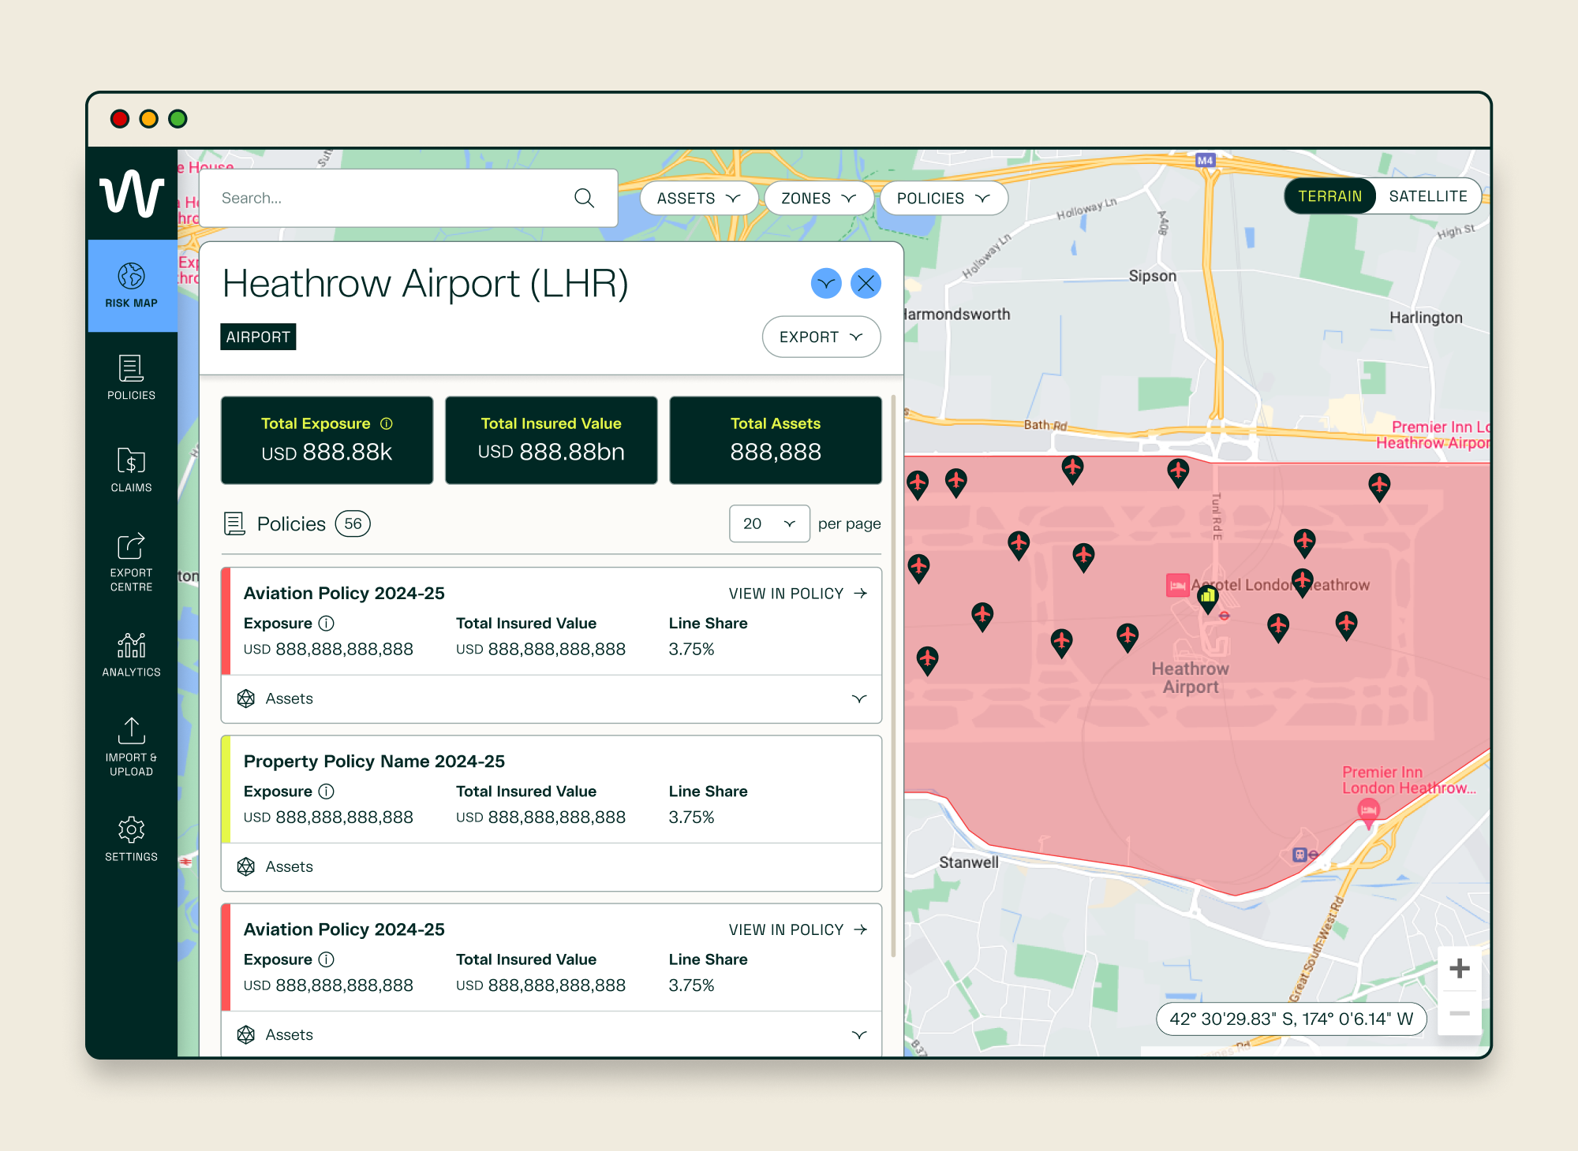Click the Total Insured Value card

(x=552, y=440)
